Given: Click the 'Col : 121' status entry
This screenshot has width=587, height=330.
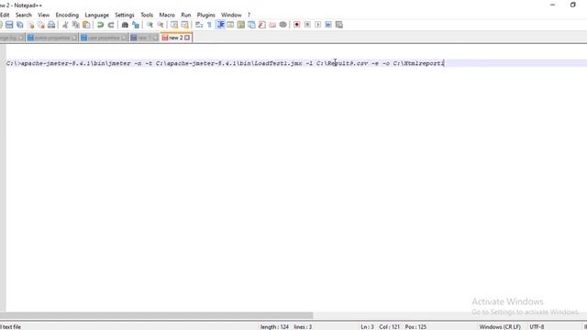Looking at the screenshot, I should (389, 326).
